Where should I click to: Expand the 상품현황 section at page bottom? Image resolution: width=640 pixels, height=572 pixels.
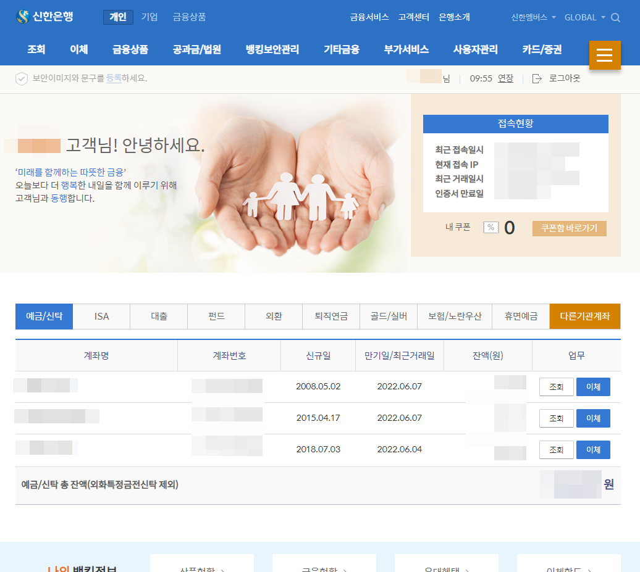click(x=202, y=569)
